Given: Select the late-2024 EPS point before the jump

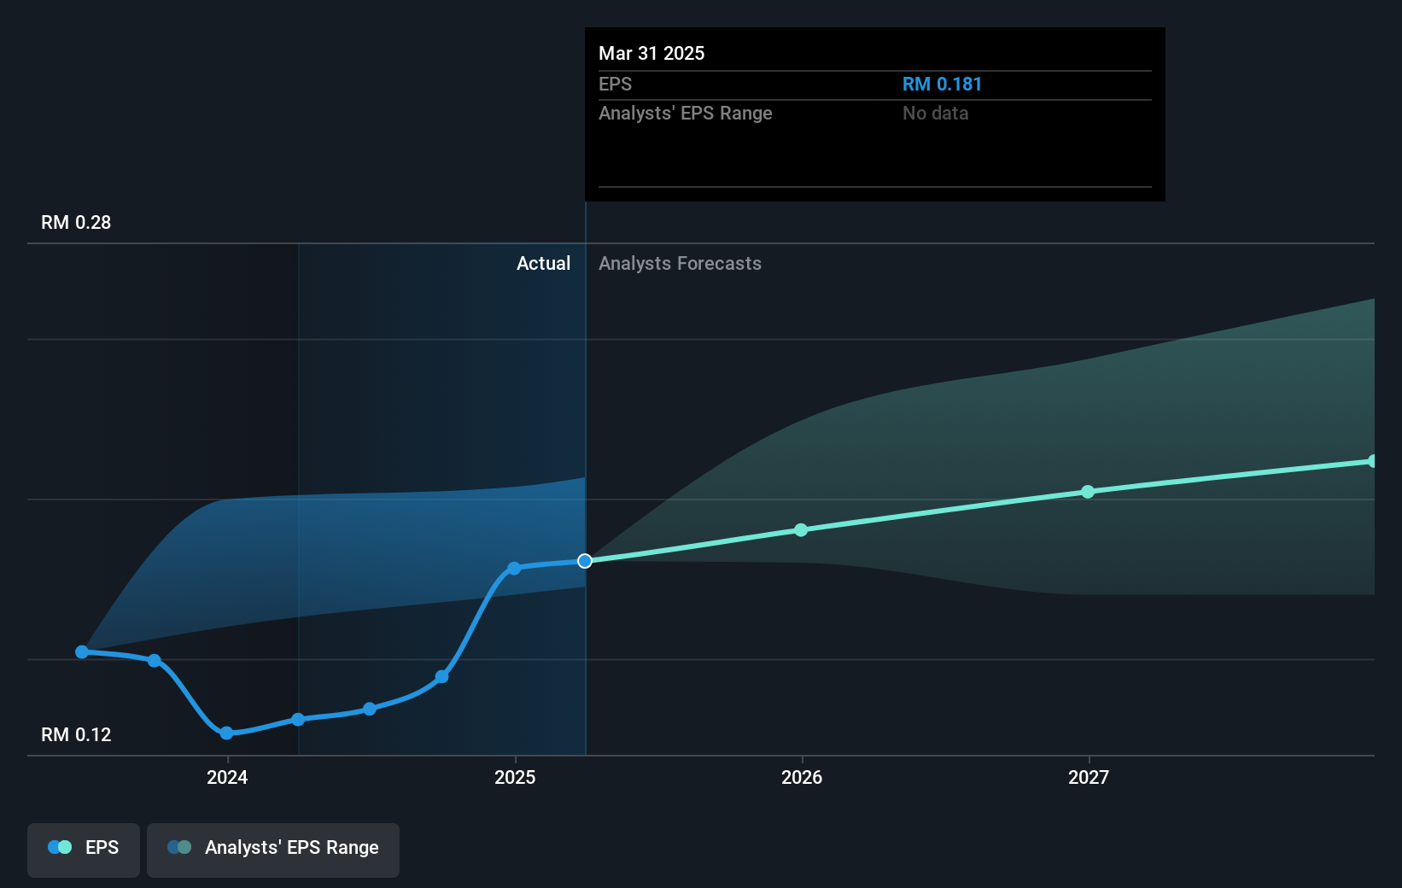Looking at the screenshot, I should tap(441, 677).
